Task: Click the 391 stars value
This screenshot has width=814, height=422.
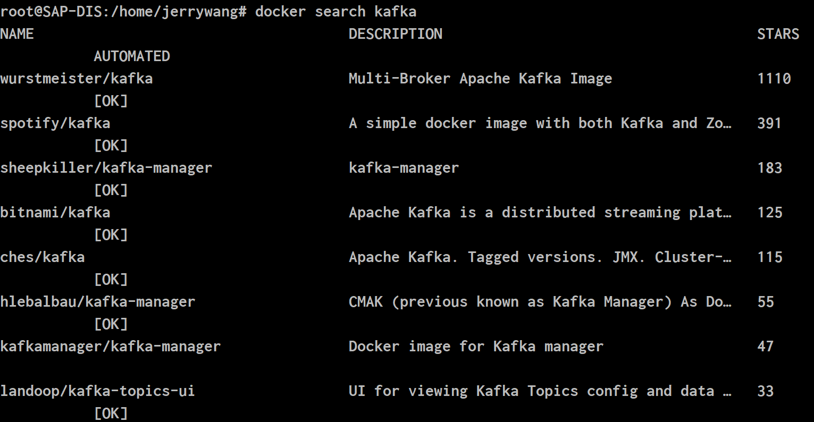Action: (769, 123)
